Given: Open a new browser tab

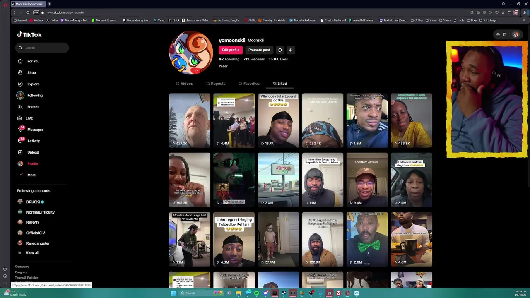Looking at the screenshot, I should pyautogui.click(x=49, y=4).
